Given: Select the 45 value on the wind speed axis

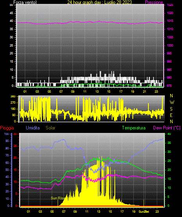Looking at the screenshot, I should 11,13.
